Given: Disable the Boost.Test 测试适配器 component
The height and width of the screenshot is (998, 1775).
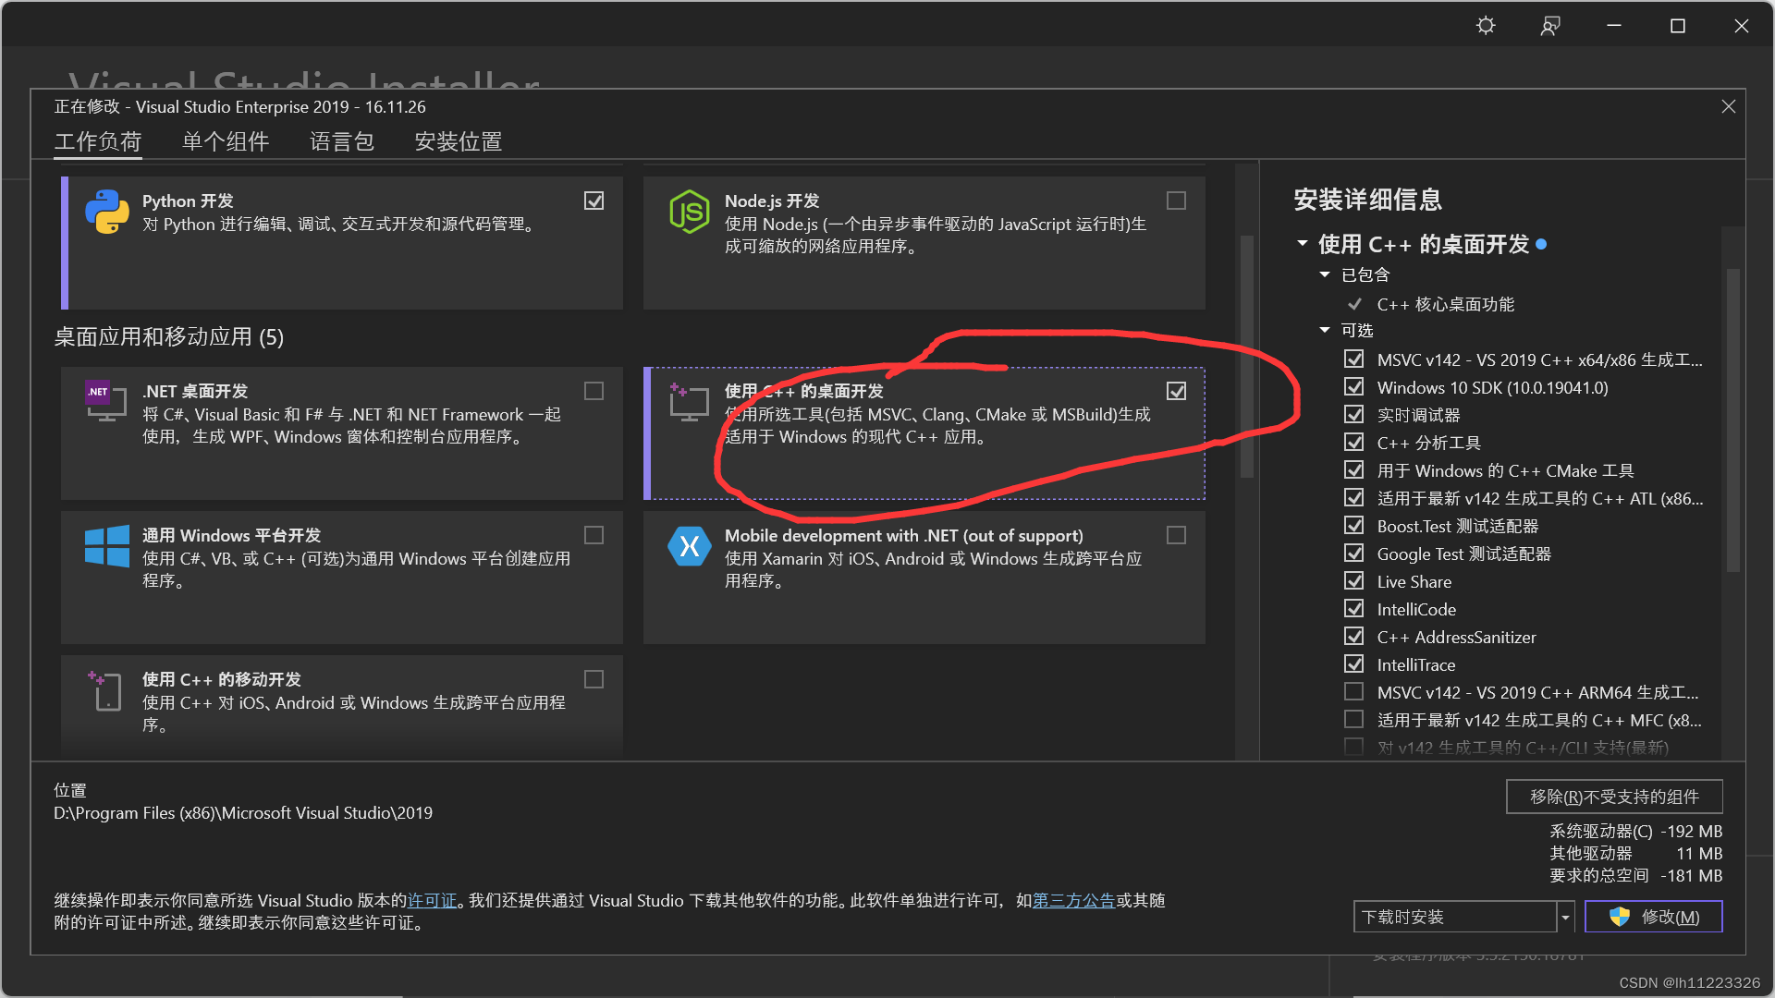Looking at the screenshot, I should point(1354,525).
